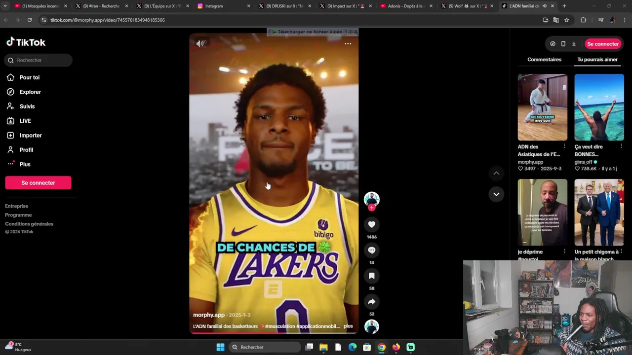Go to the previous video arrow
632x355 pixels.
coord(496,173)
